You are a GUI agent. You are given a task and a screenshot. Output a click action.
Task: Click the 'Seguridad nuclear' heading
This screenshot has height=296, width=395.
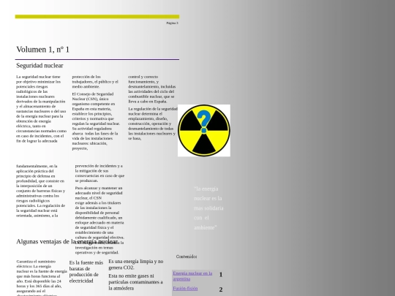click(x=39, y=66)
